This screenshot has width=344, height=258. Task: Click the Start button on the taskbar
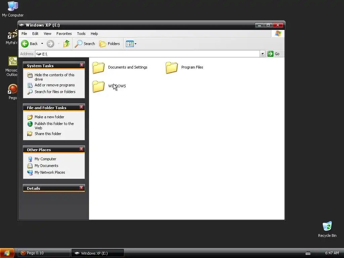pyautogui.click(x=7, y=253)
